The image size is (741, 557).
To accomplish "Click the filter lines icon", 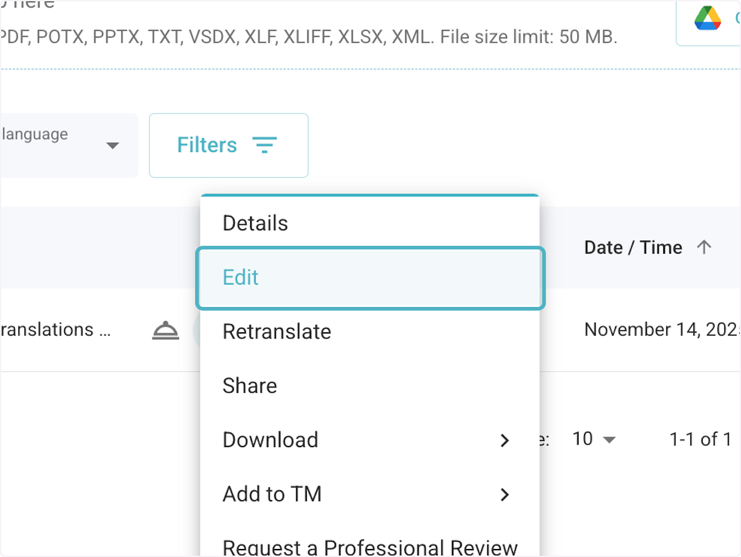I will tap(264, 146).
